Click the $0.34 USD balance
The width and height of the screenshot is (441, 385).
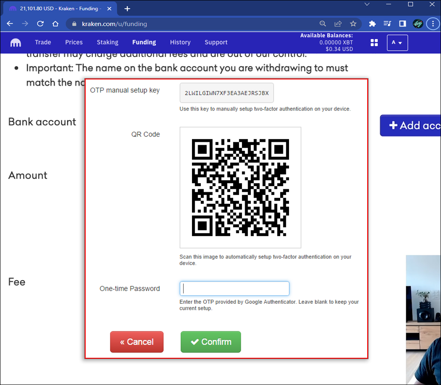pyautogui.click(x=339, y=49)
